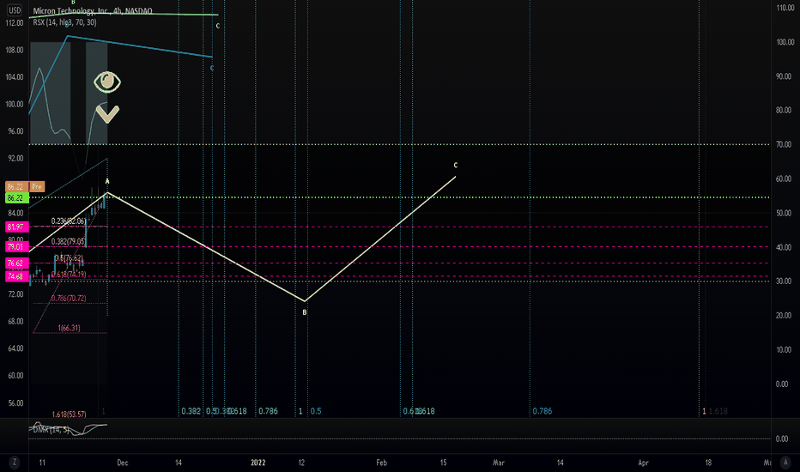Click the 112.00 price on left axis
The height and width of the screenshot is (472, 800).
(15, 23)
